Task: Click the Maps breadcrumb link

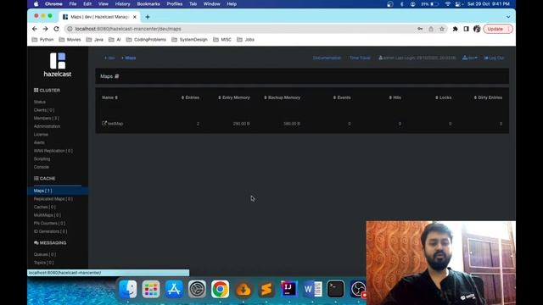Action: [x=129, y=58]
